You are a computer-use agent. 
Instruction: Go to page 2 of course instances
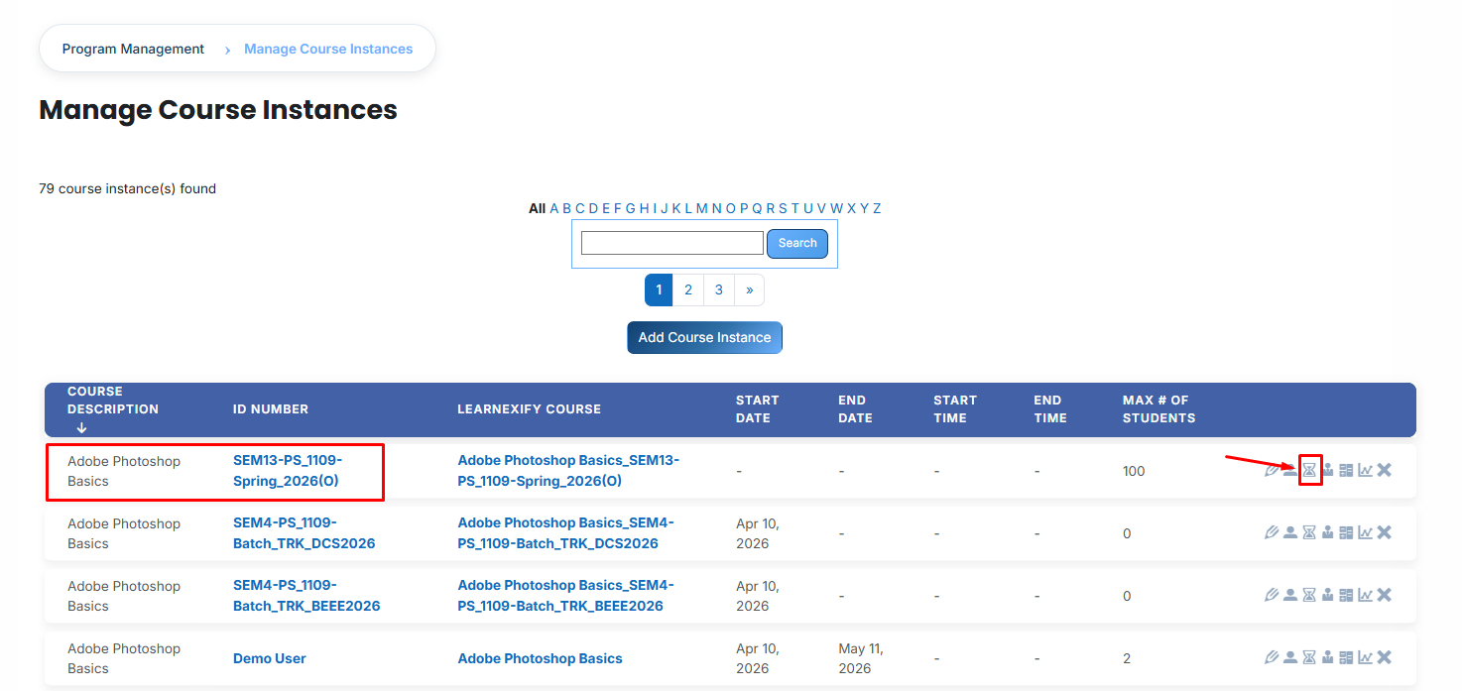tap(688, 290)
